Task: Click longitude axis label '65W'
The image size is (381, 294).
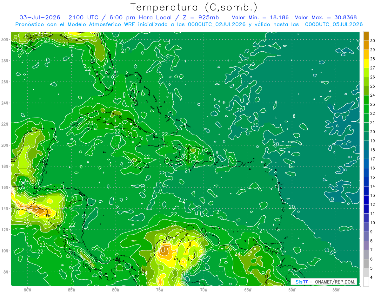Action: [x=248, y=290]
